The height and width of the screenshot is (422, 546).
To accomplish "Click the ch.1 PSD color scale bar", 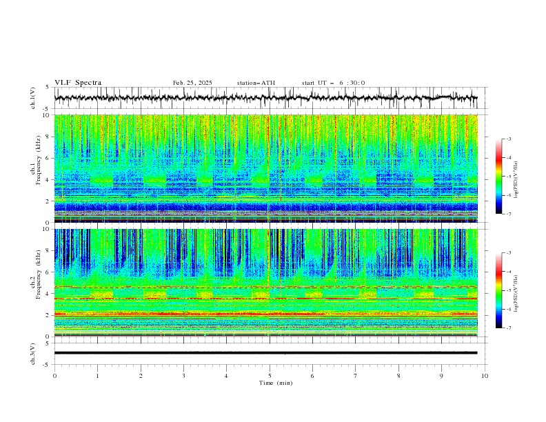I will point(498,177).
